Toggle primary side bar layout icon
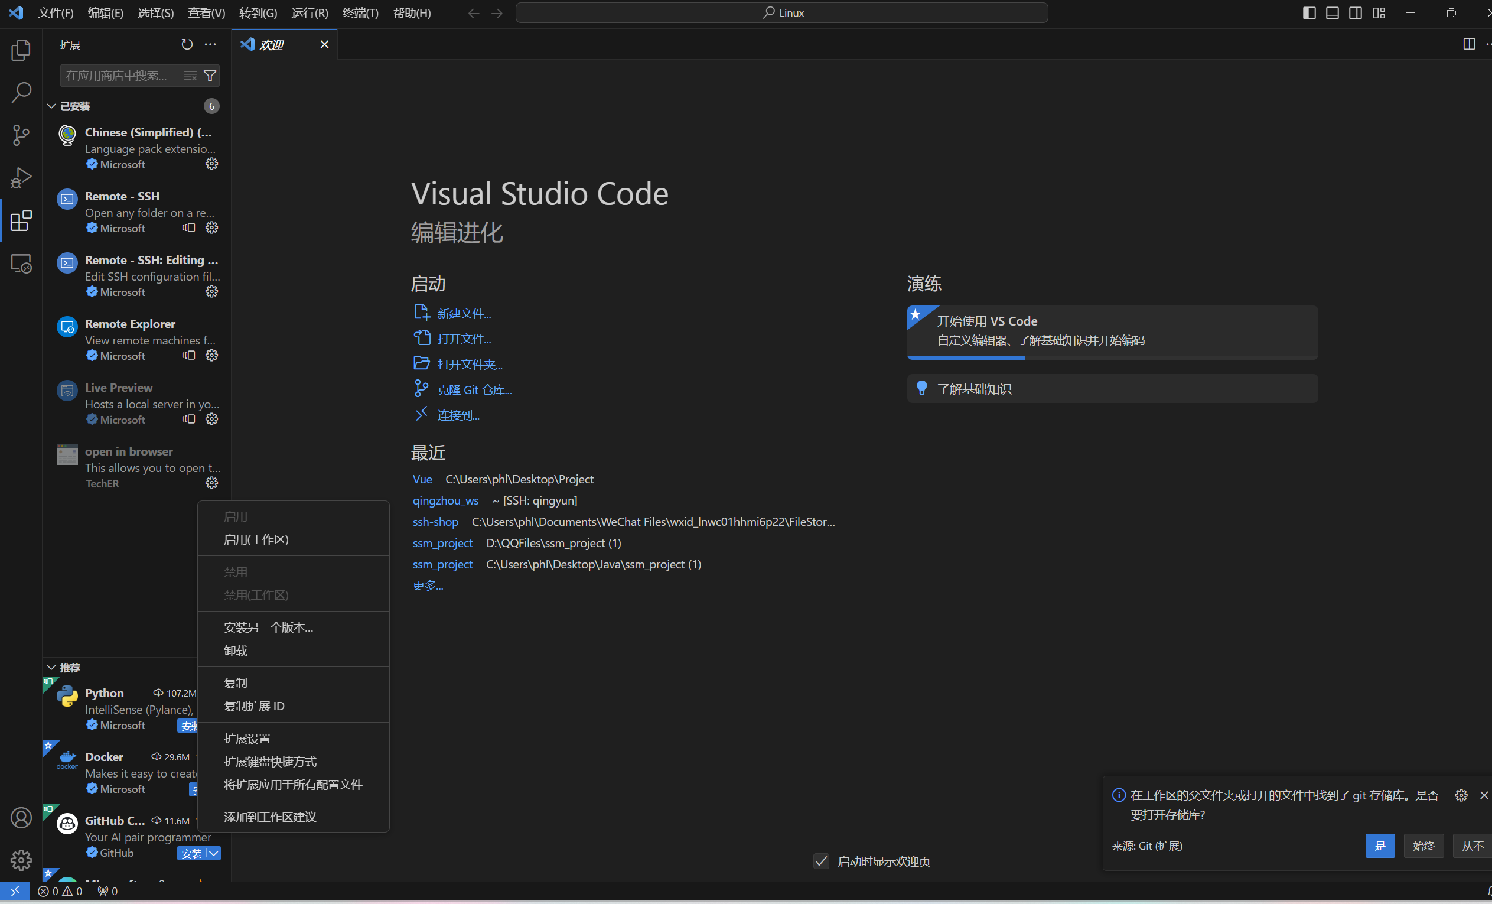This screenshot has height=904, width=1492. (x=1309, y=13)
